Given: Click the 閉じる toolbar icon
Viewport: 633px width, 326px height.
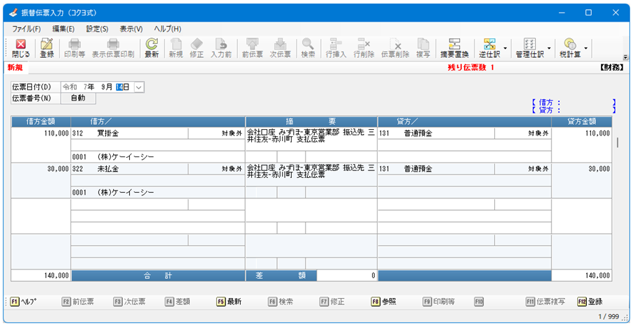Looking at the screenshot, I should 20,47.
